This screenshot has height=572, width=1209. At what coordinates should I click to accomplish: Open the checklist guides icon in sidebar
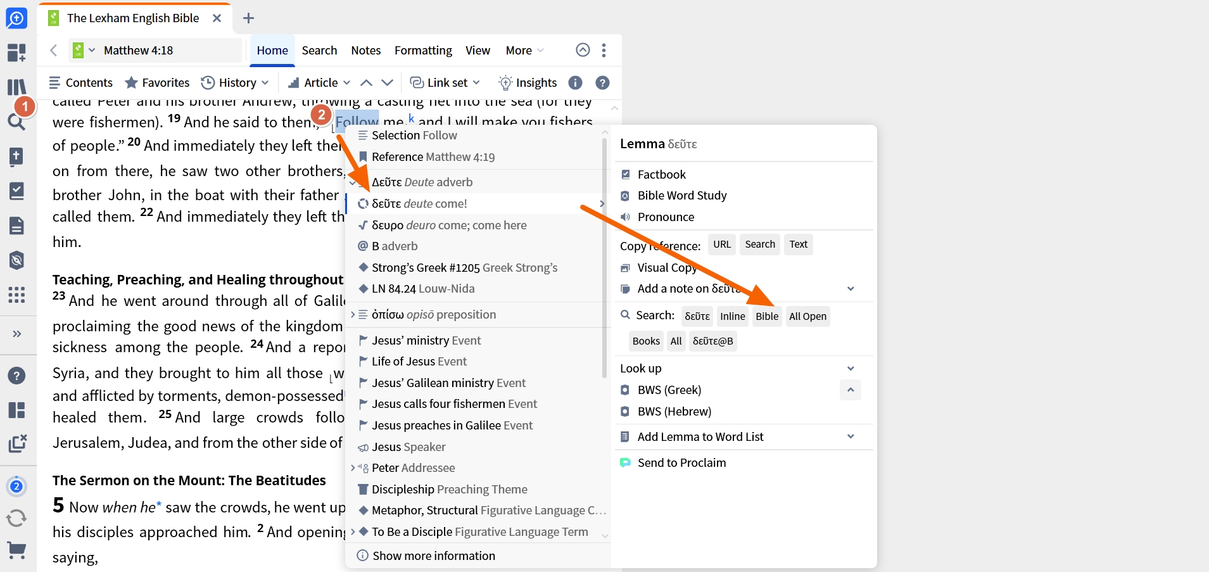[x=16, y=191]
